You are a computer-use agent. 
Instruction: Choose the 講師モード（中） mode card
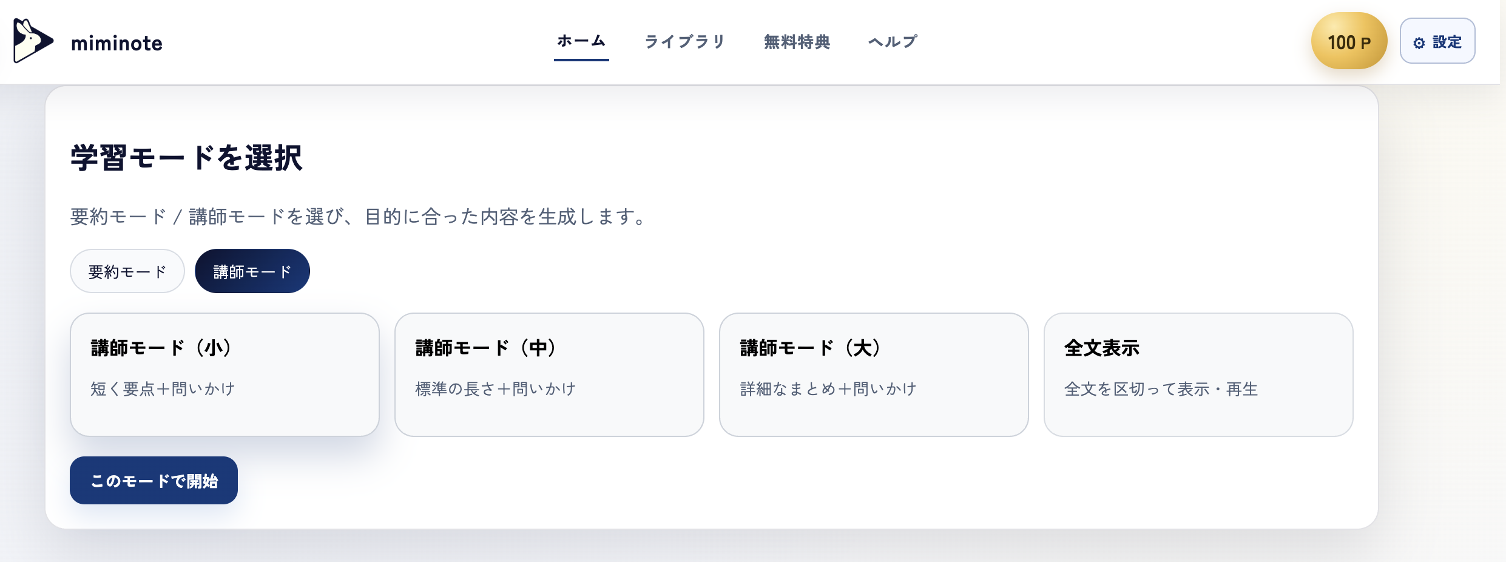pyautogui.click(x=549, y=374)
